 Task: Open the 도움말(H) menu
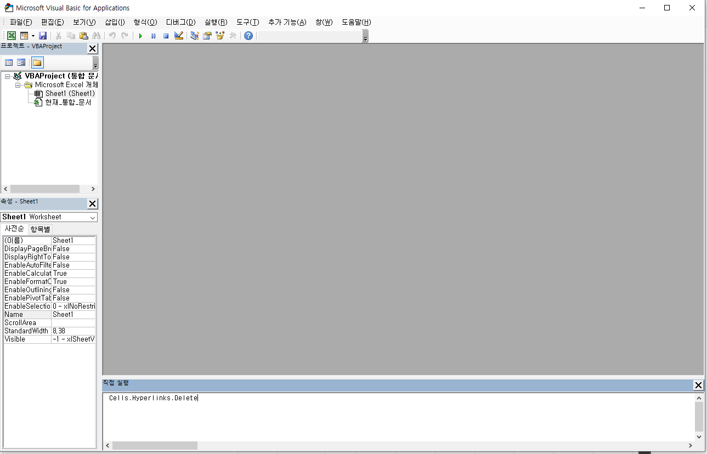pos(357,22)
